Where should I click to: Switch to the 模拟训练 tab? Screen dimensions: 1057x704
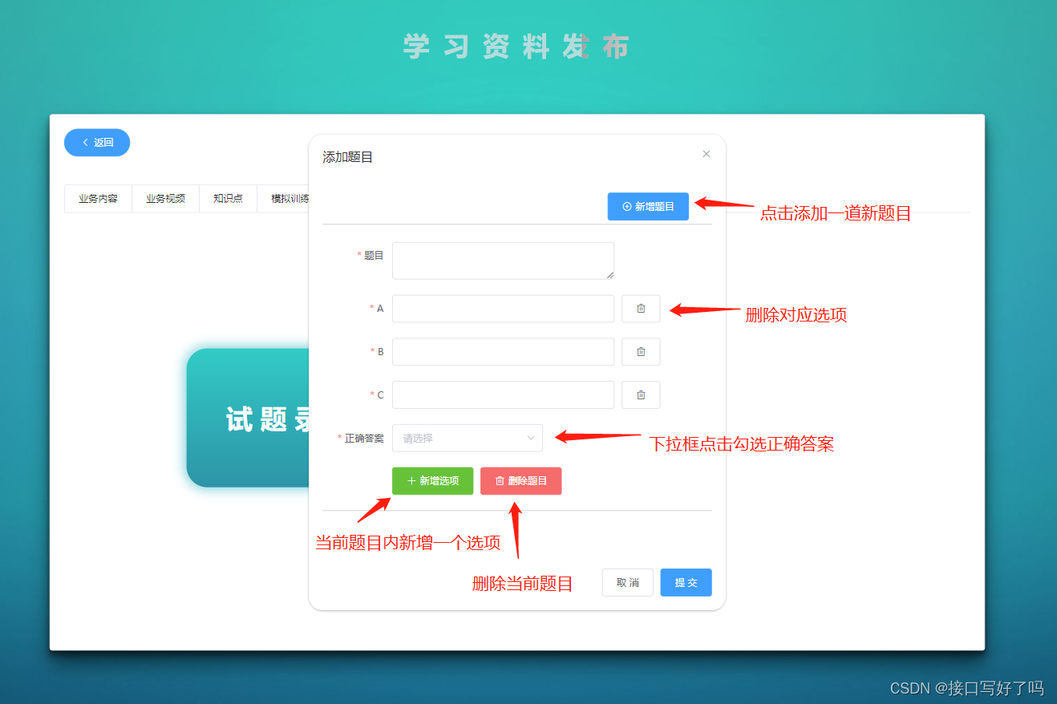pyautogui.click(x=284, y=199)
